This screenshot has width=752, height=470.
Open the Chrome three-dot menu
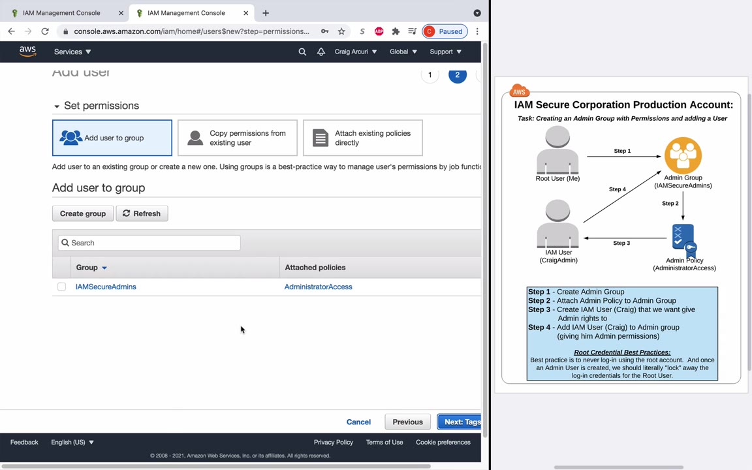(477, 31)
